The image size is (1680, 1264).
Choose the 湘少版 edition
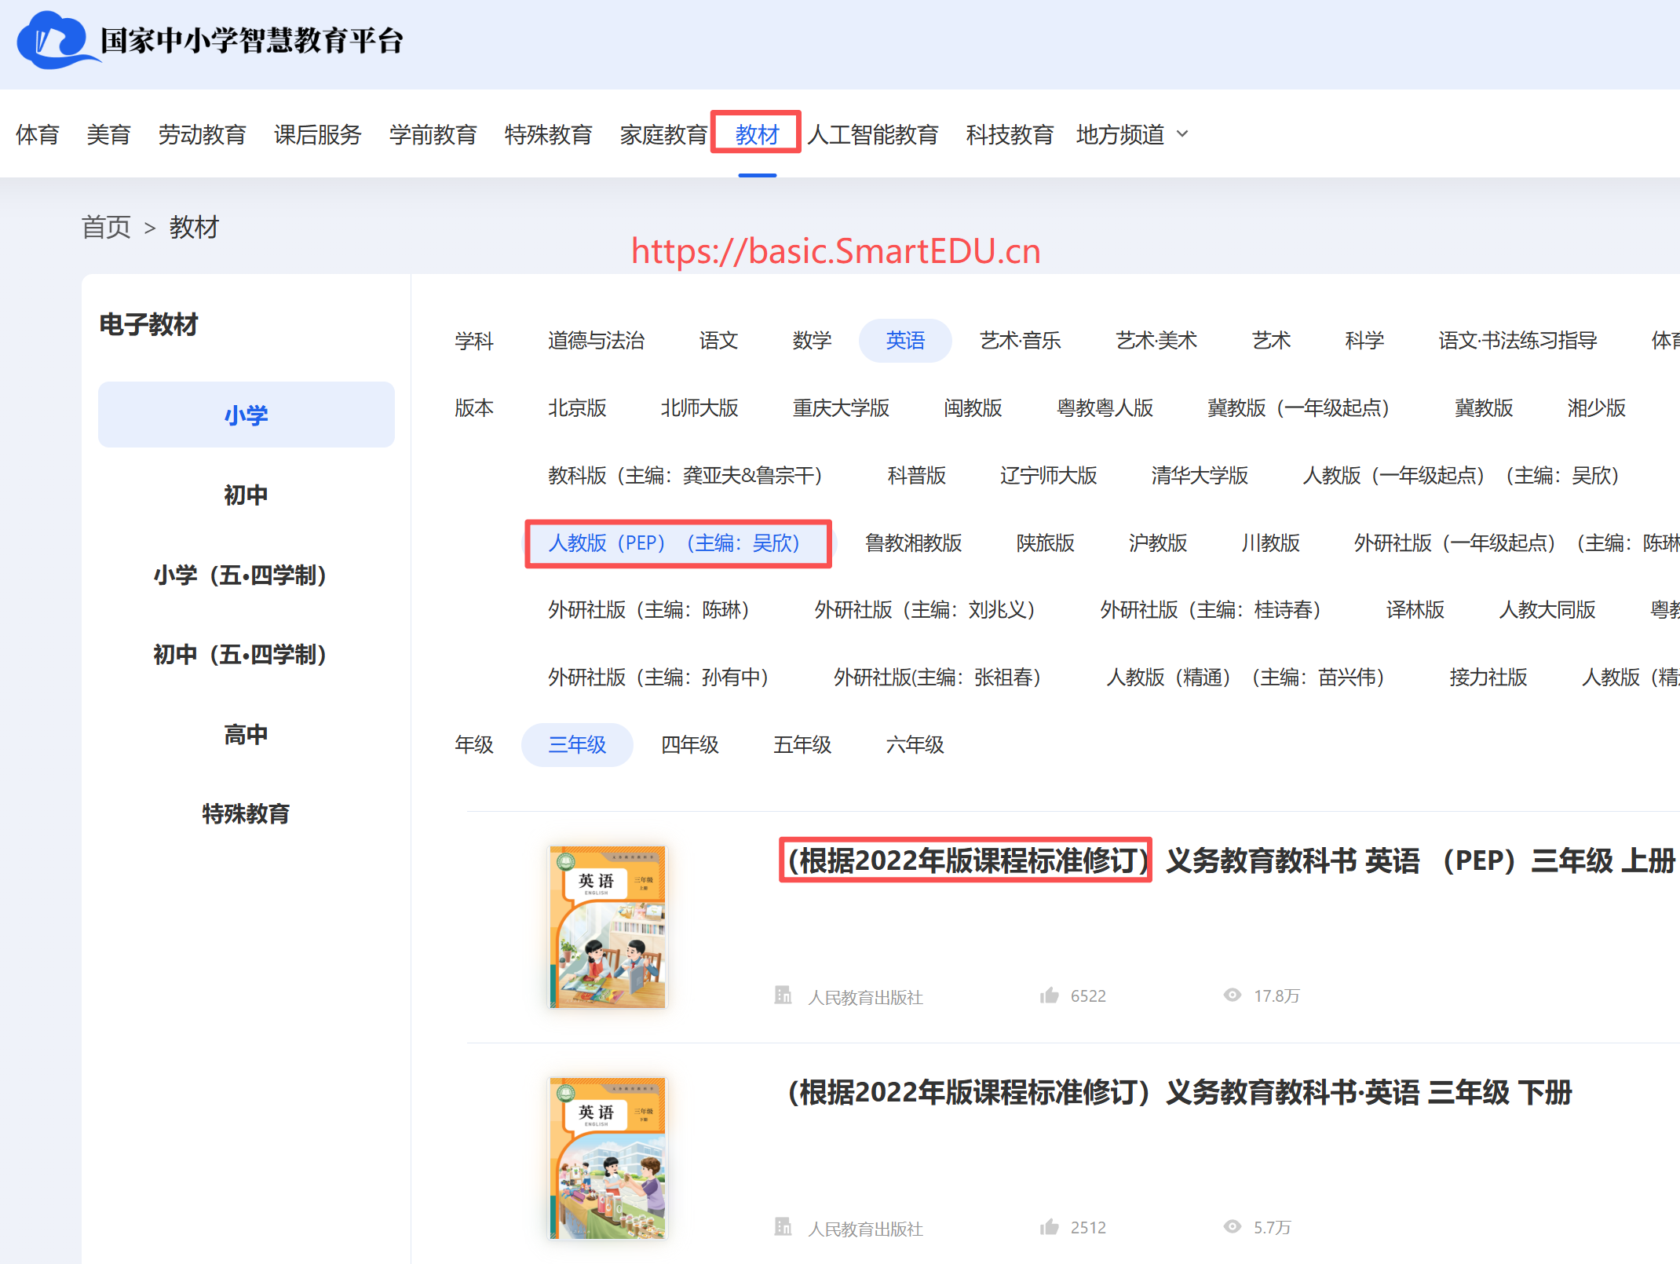pyautogui.click(x=1596, y=407)
